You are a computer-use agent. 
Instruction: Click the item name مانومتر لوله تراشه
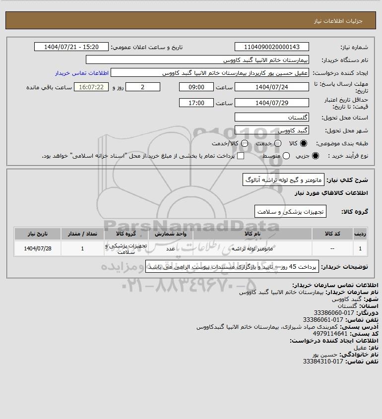(252, 249)
